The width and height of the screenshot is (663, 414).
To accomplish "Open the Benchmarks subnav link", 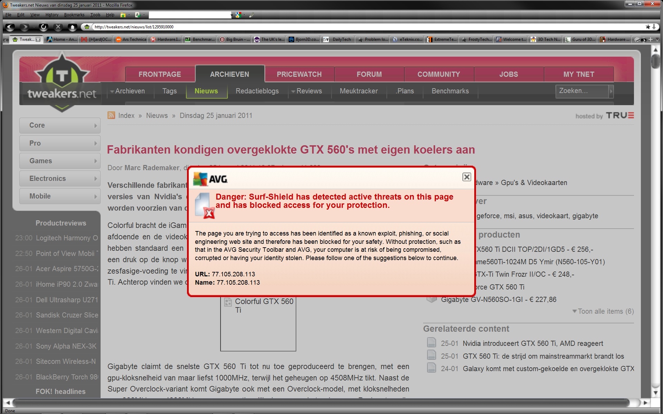I will tap(450, 91).
